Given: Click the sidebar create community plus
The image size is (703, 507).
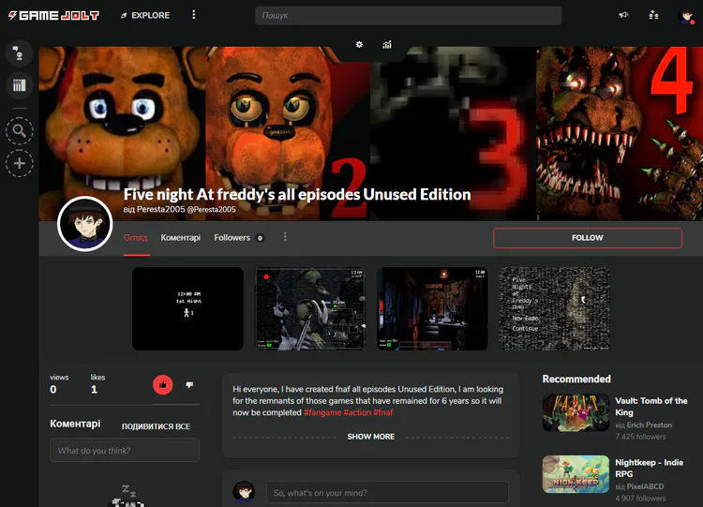Looking at the screenshot, I should (20, 163).
